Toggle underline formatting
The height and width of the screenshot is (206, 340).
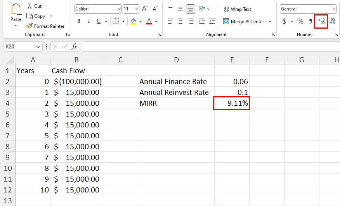pyautogui.click(x=99, y=21)
